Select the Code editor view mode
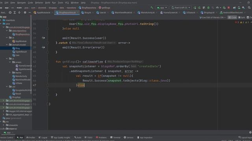 pyautogui.click(x=232, y=17)
